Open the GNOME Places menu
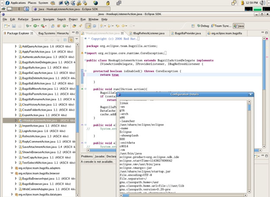Image resolution: width=270 pixels, height=197 pixels. [32, 3]
